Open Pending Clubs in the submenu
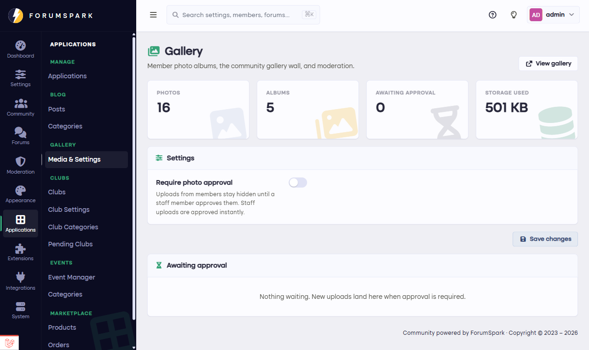The image size is (589, 350). coord(70,244)
